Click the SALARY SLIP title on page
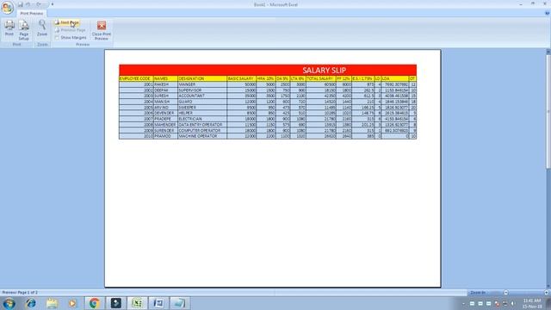 tap(324, 70)
